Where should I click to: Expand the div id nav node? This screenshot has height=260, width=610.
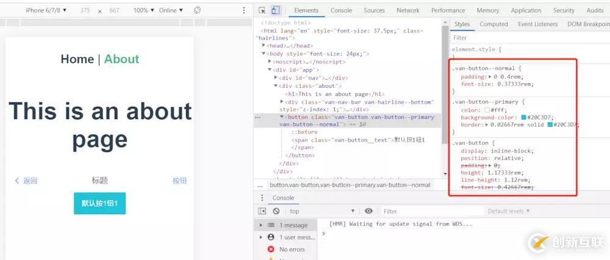[276, 78]
